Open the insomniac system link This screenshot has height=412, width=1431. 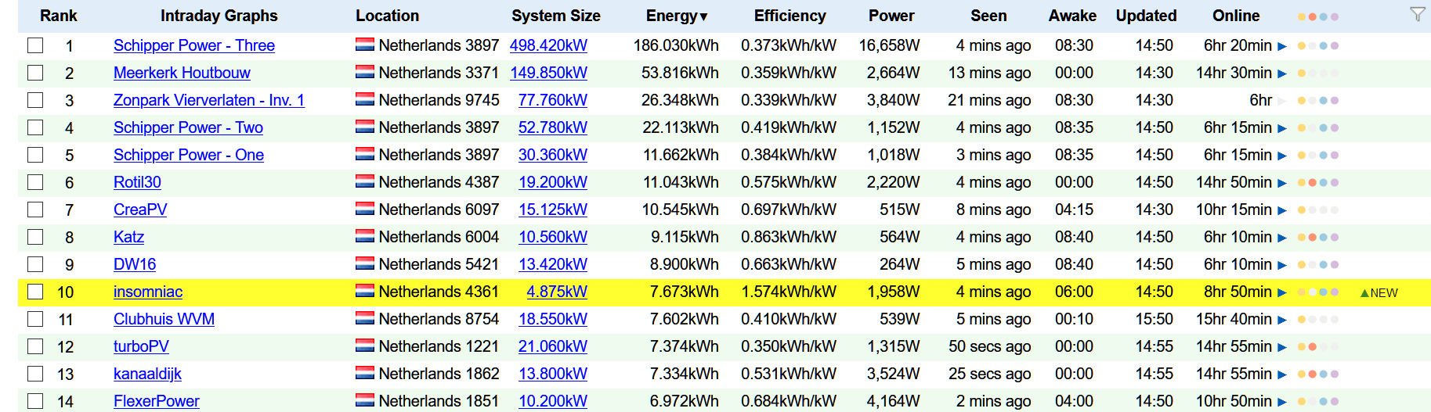[148, 292]
